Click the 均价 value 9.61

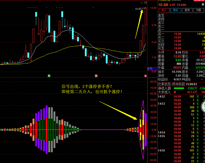[202, 52]
